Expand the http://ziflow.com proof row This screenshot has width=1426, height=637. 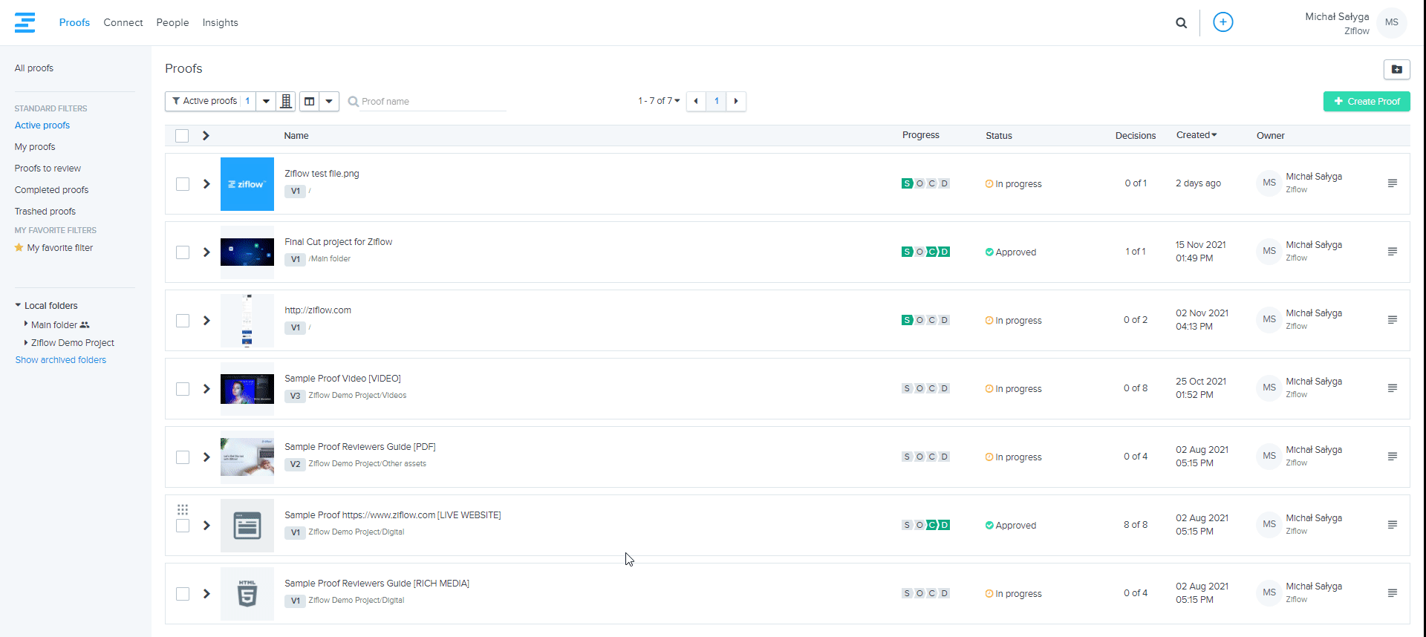pyautogui.click(x=206, y=321)
